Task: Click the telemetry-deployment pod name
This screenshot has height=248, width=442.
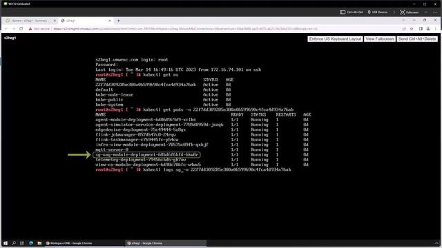Action: (x=141, y=160)
